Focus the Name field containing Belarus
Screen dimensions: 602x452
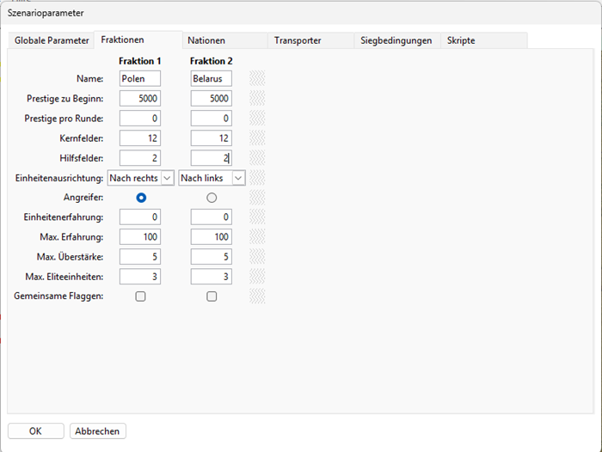tap(212, 79)
